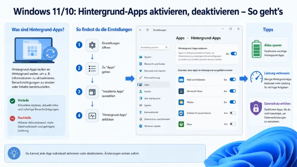Click the "Installierte Apps" auswählen step label
This screenshot has height=167, width=297.
(x=113, y=94)
